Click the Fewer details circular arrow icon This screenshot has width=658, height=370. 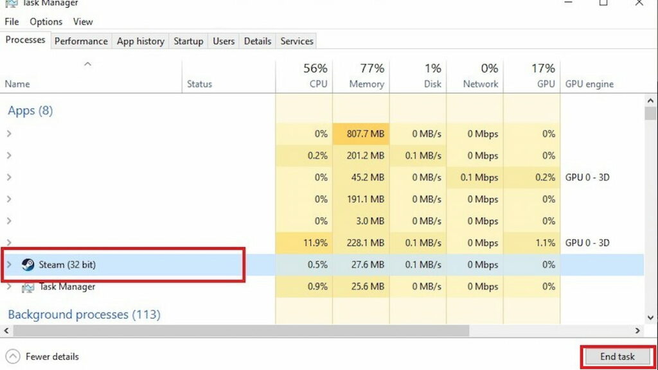click(12, 357)
